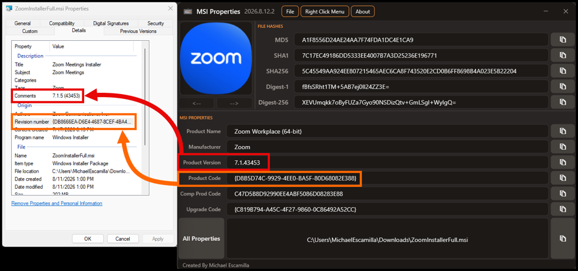Copy the Digest-256 value
Screen dimensions: 578x271
563,102
